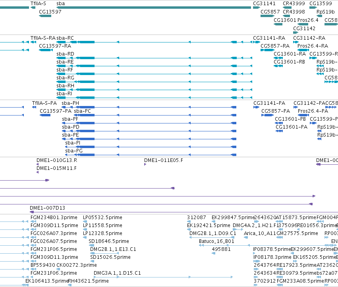Click feature 312087
The width and height of the screenshot is (338, 287).
point(196,218)
